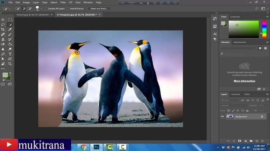Switch to the Adjustments tab
This screenshot has width=270, height=151.
click(x=240, y=42)
